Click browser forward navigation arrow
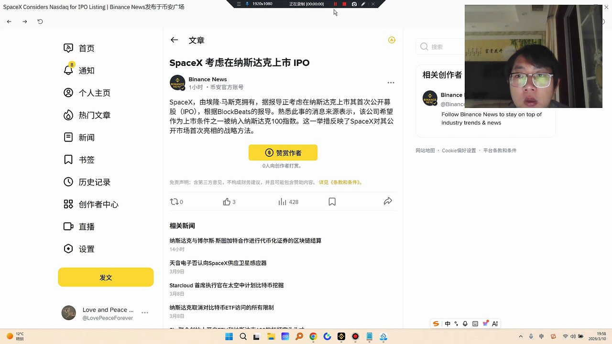Viewport: 612px width, 344px height. (25, 21)
